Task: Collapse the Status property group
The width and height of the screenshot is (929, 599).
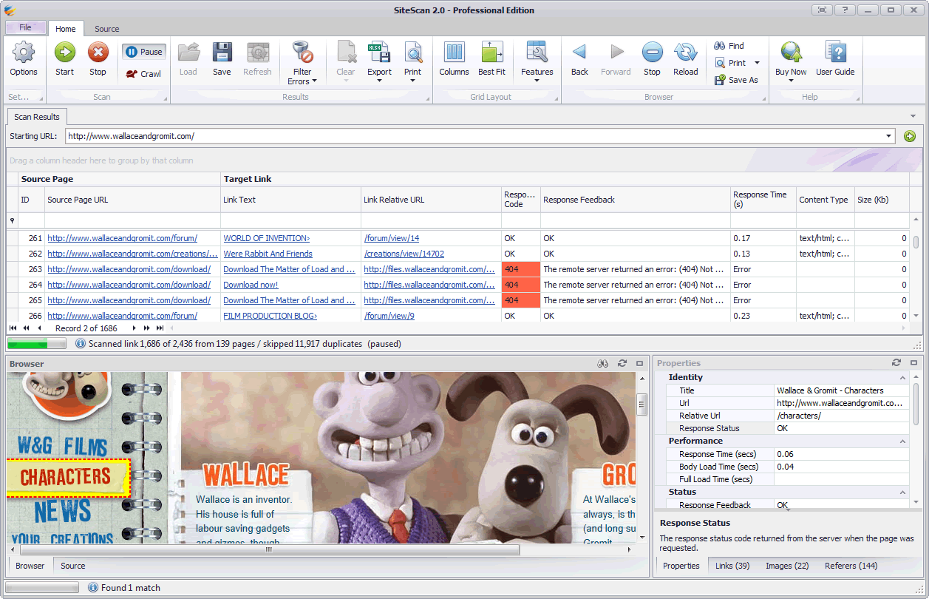Action: (x=902, y=493)
